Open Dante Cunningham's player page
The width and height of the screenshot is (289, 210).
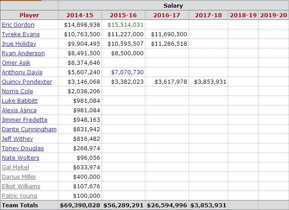[x=29, y=129]
